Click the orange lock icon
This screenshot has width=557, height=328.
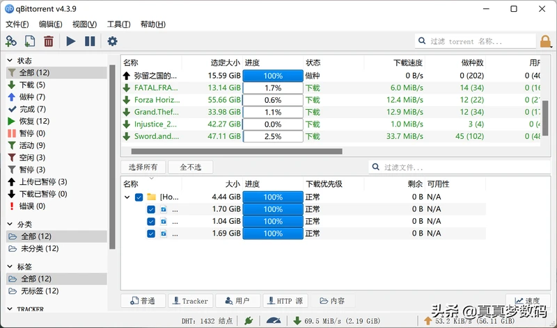[545, 42]
